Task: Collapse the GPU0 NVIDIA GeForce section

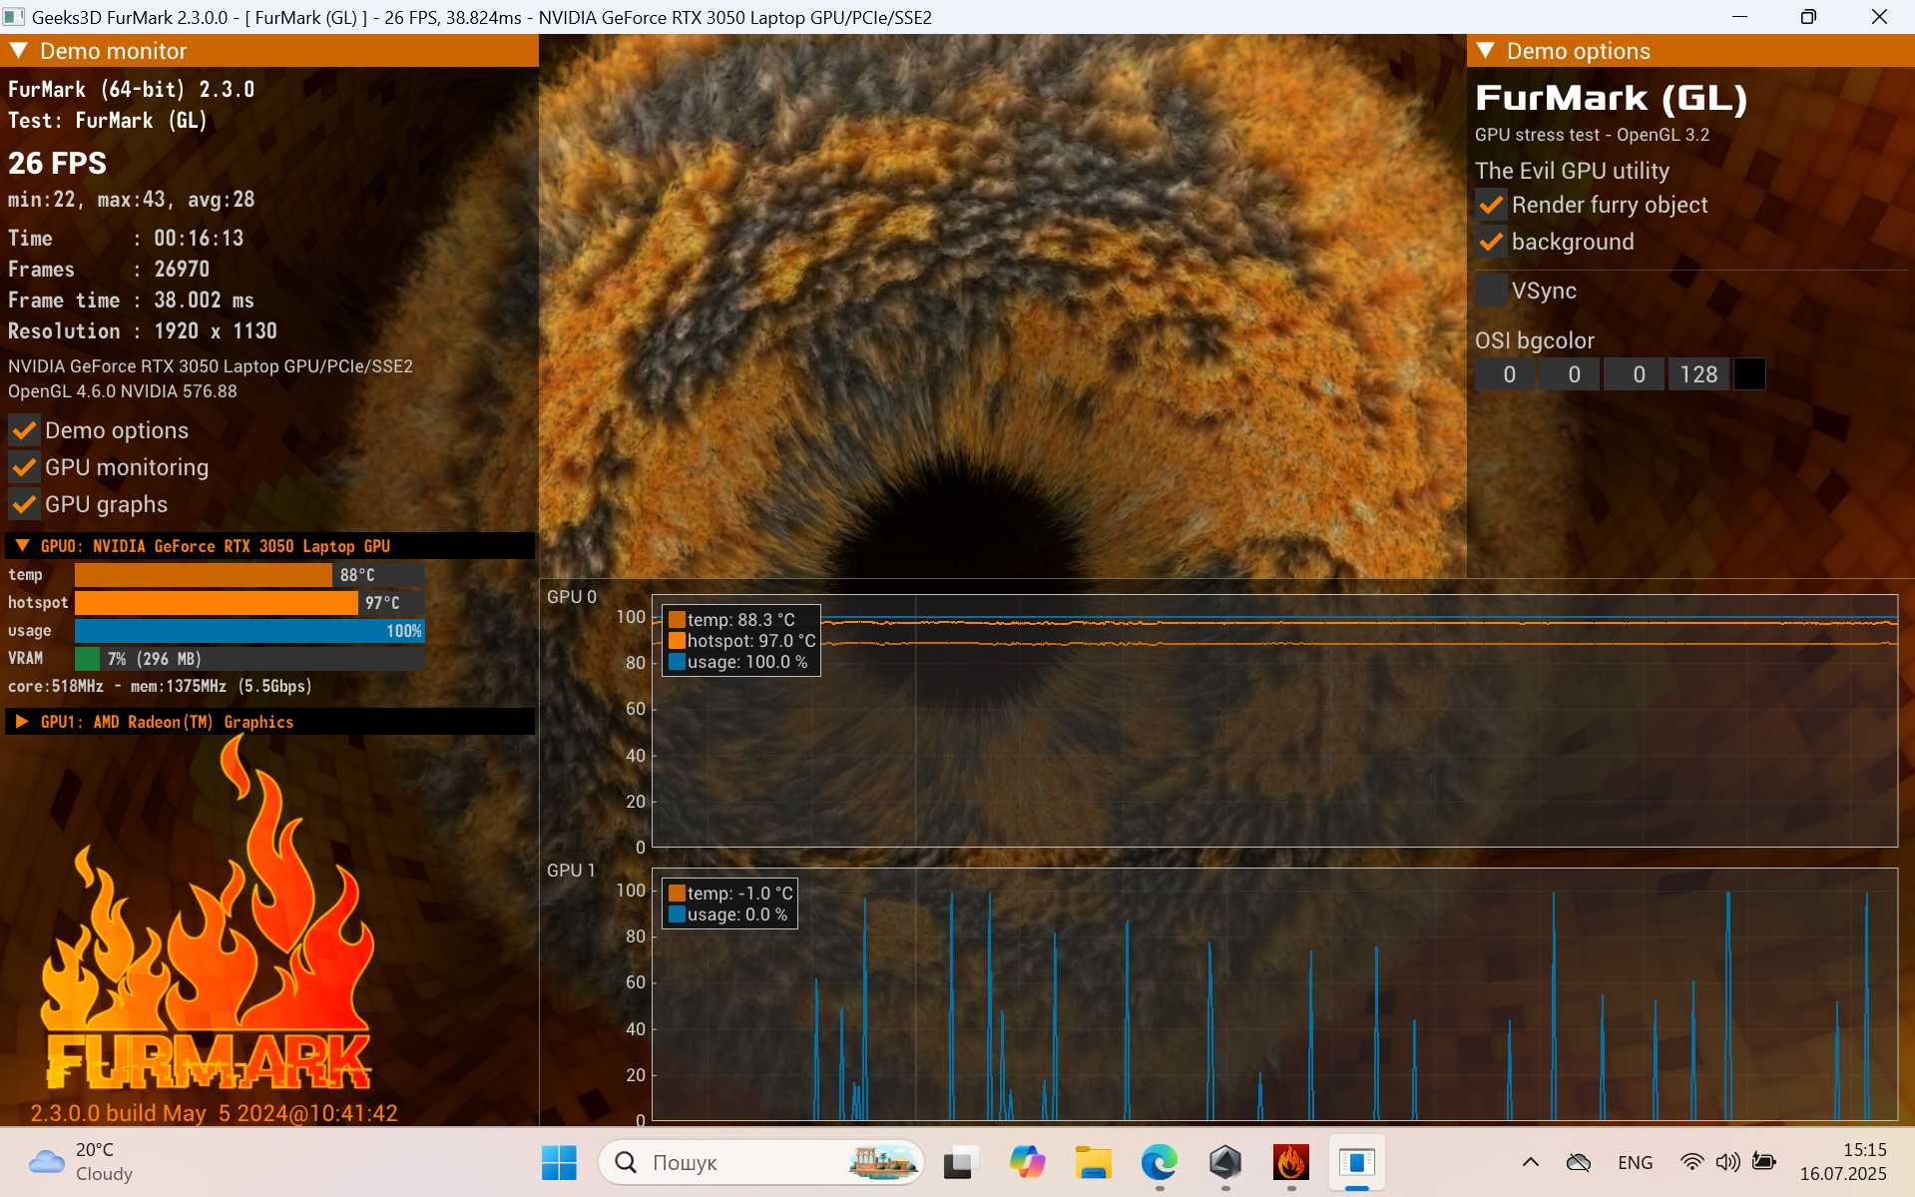Action: 22,546
